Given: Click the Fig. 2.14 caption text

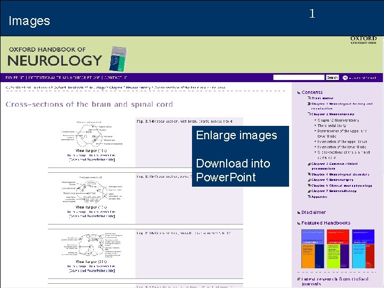Looking at the screenshot, I should [x=185, y=121].
